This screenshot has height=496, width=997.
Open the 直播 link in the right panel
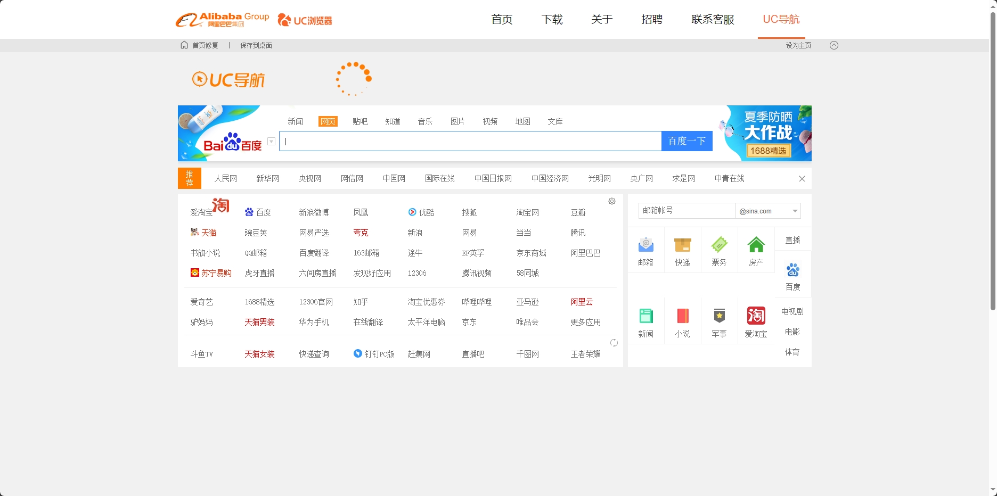point(793,240)
